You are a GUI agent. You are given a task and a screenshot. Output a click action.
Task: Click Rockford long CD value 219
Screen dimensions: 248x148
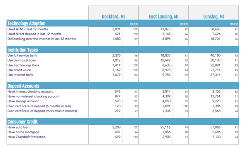pos(117,111)
